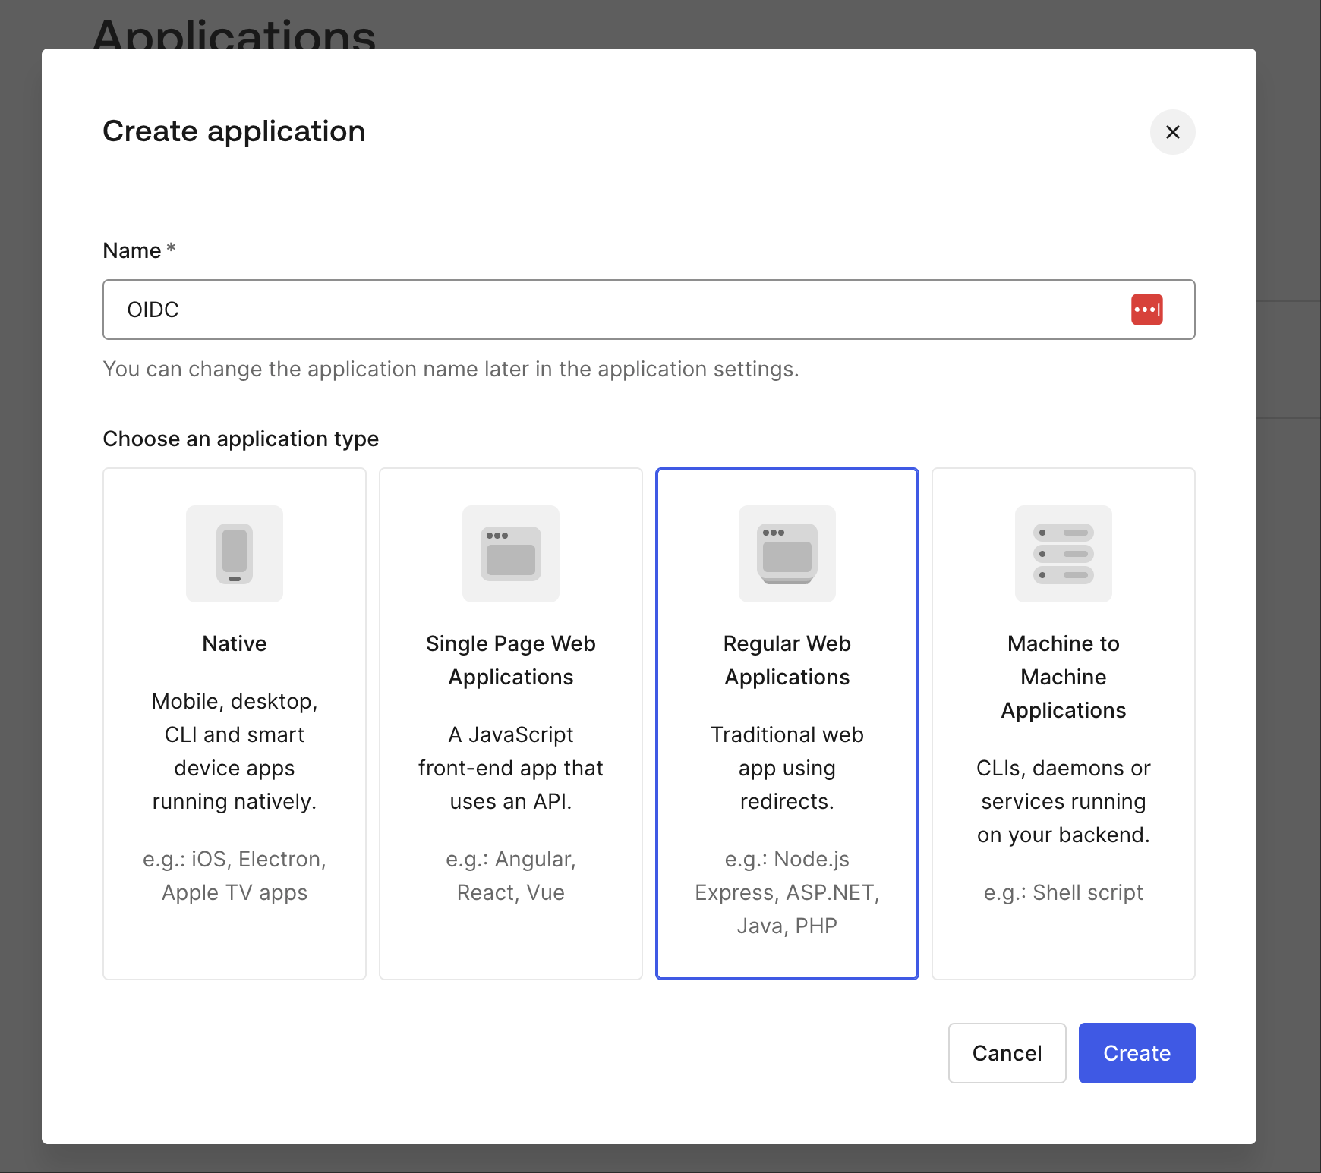This screenshot has width=1321, height=1173.
Task: Click the Single Page Web Applications browser icon
Action: point(511,554)
